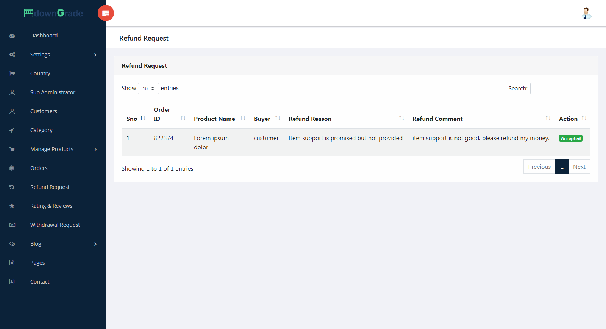Image resolution: width=606 pixels, height=329 pixels.
Task: Open Customers in the sidebar menu
Action: tap(44, 111)
